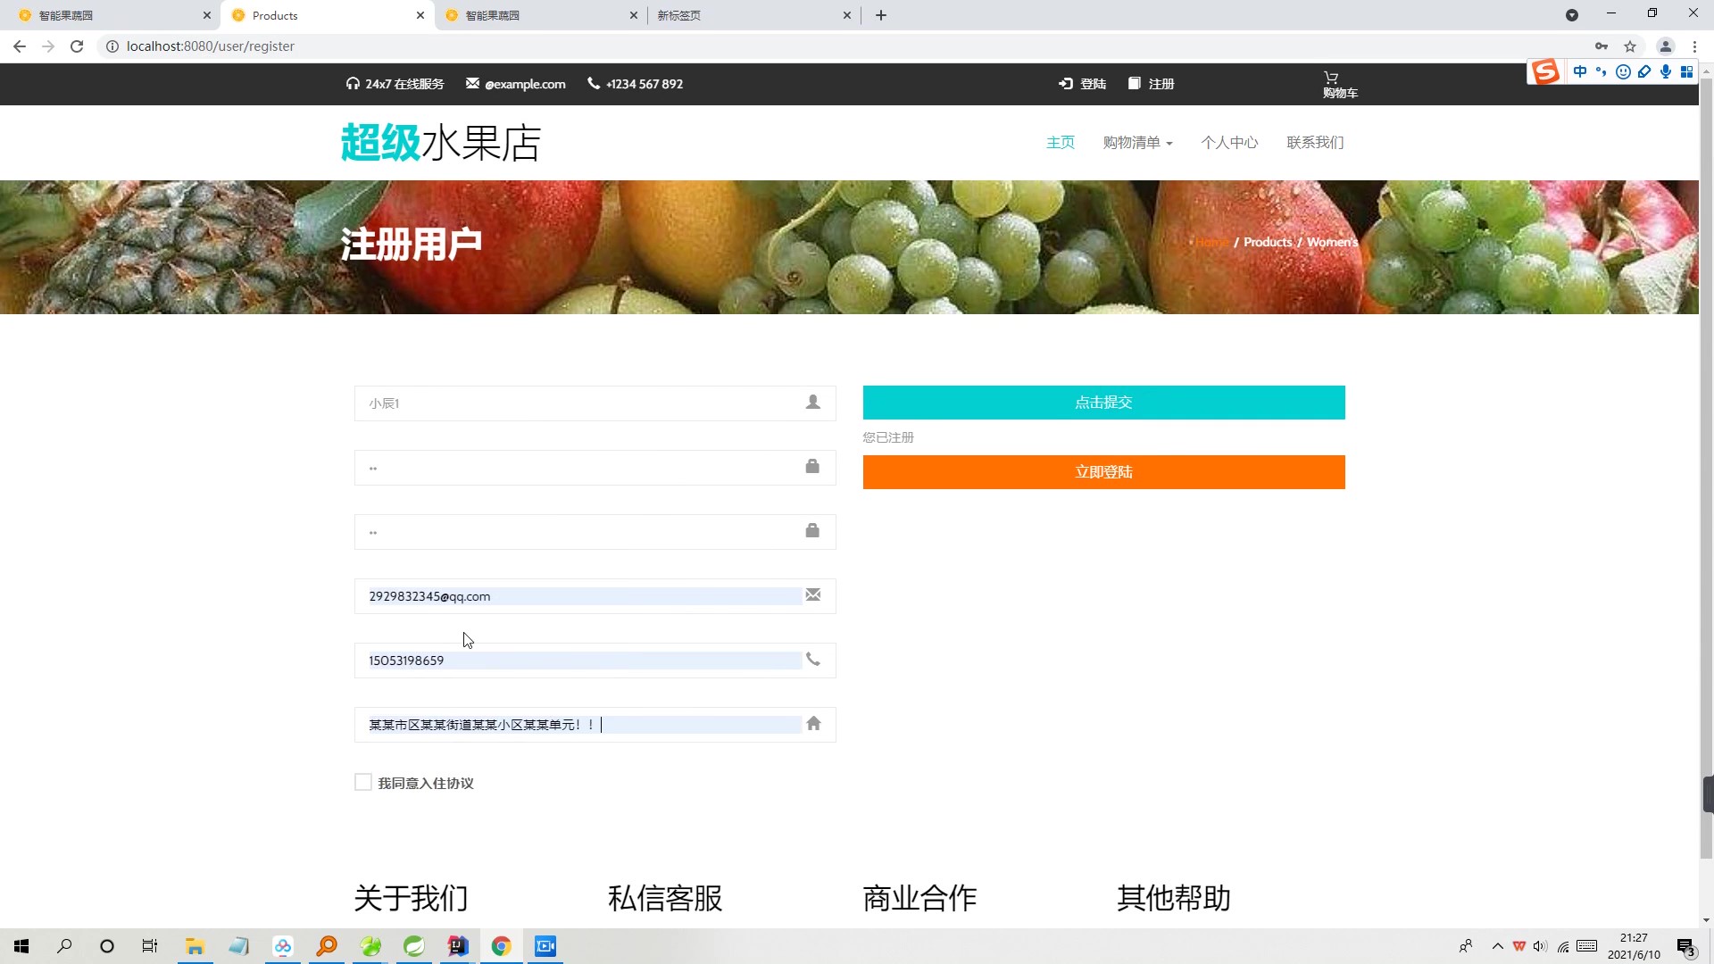Go to 联系我们 contact page

click(x=1315, y=143)
